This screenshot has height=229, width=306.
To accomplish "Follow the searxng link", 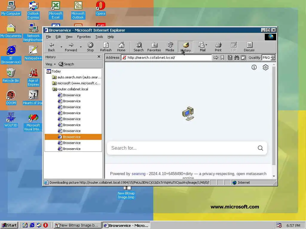I will coord(138,174).
